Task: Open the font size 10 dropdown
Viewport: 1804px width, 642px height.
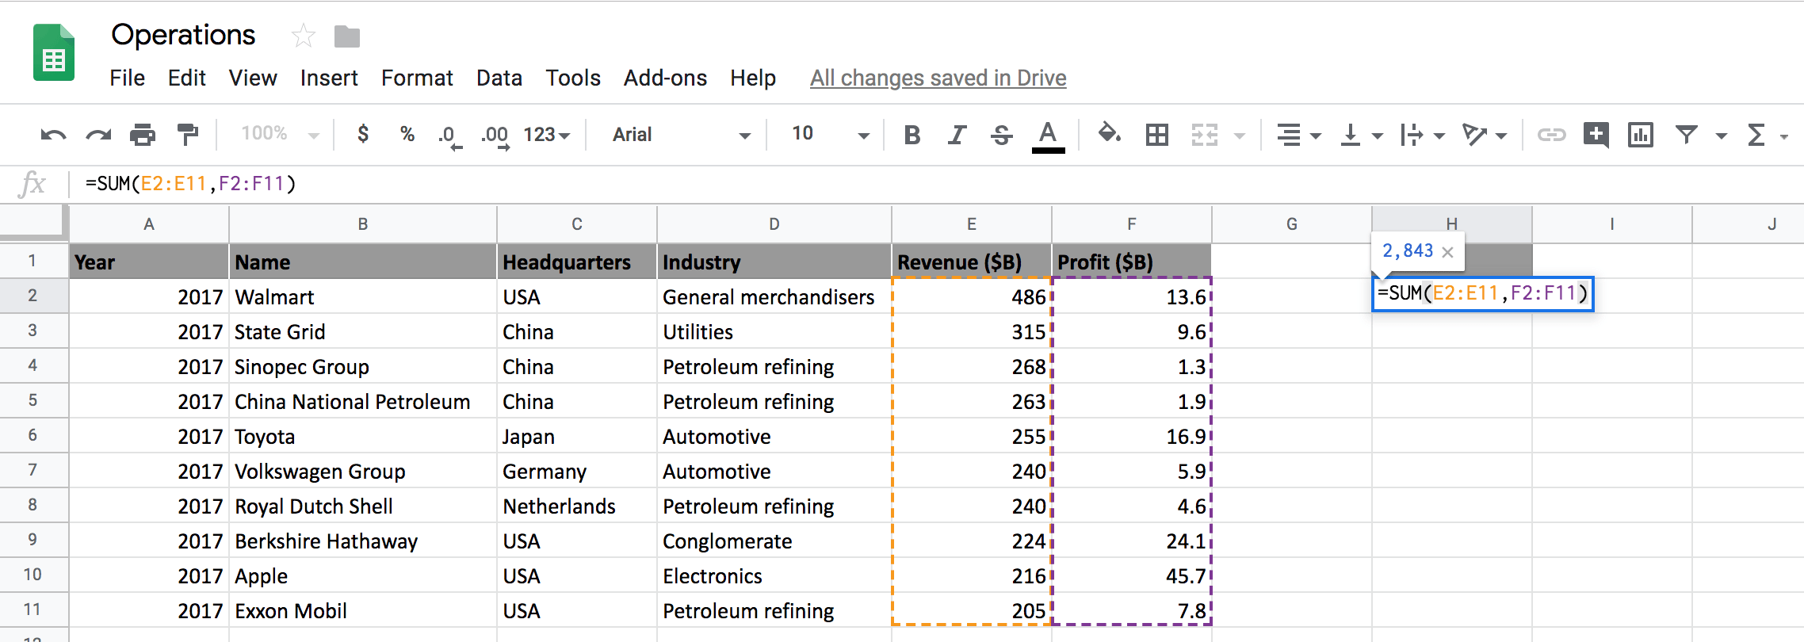Action: tap(830, 134)
